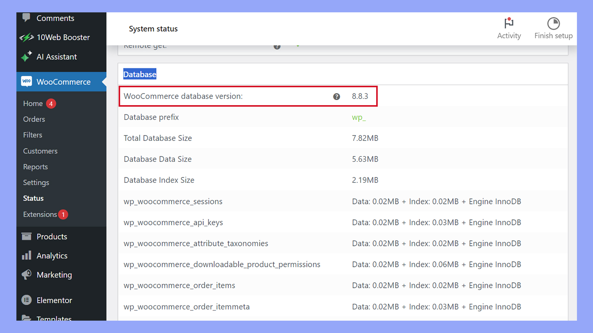The width and height of the screenshot is (593, 333).
Task: View Activity notifications via the flag icon
Action: (x=509, y=23)
